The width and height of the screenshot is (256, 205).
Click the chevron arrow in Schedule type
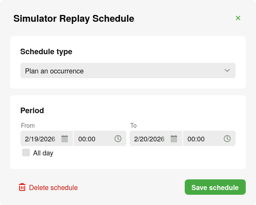(227, 70)
